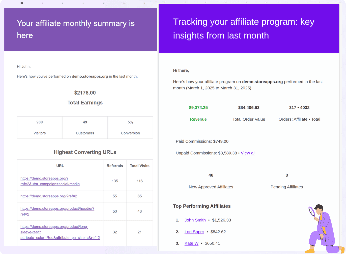Click View all next to Unpaid Commissions
This screenshot has width=346, height=254.
coord(248,153)
